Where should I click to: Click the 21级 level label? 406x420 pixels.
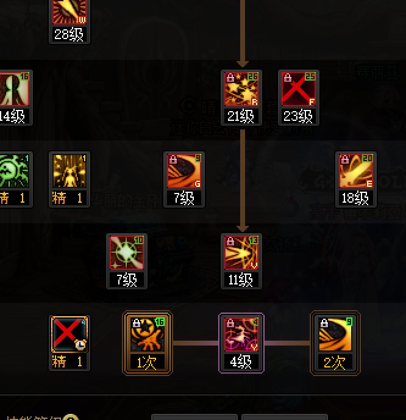click(241, 116)
